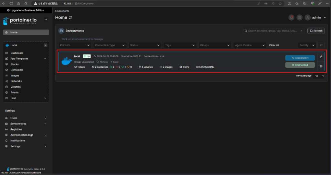Toggle the sort order arrows icon

(x=321, y=45)
